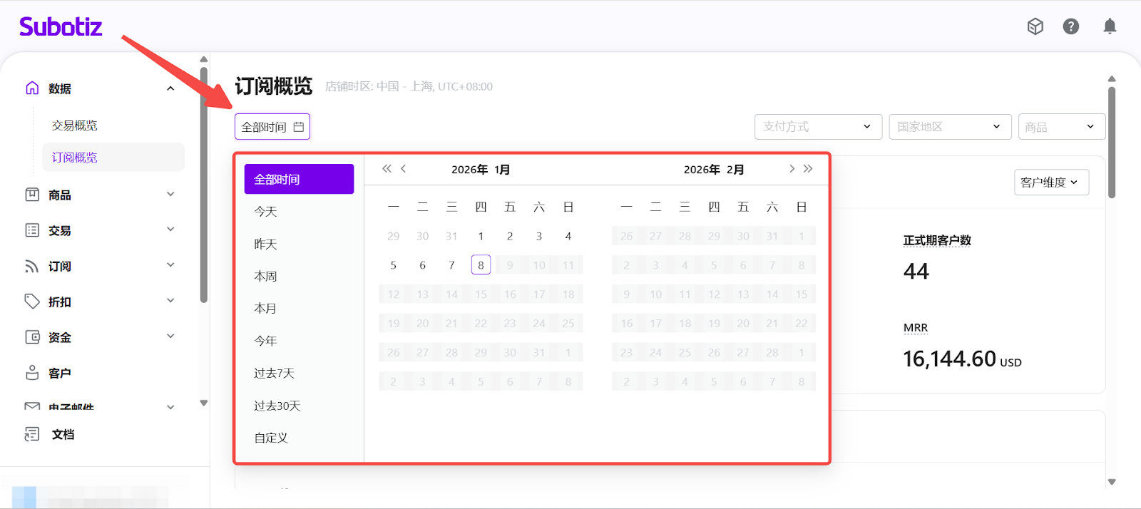
Task: Open the 国家地区 country filter dropdown
Action: (x=949, y=127)
